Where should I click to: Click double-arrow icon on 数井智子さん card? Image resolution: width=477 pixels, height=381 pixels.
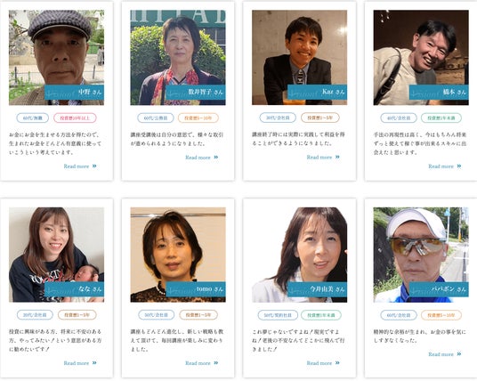tap(216, 157)
